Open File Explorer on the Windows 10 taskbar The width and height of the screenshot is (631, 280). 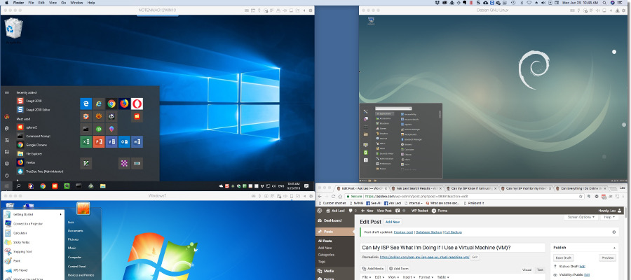click(102, 186)
